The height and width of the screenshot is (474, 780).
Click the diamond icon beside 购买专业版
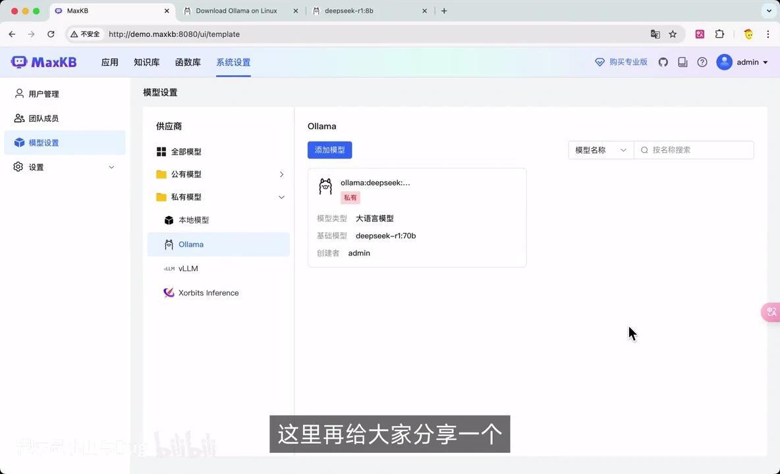[x=600, y=62]
